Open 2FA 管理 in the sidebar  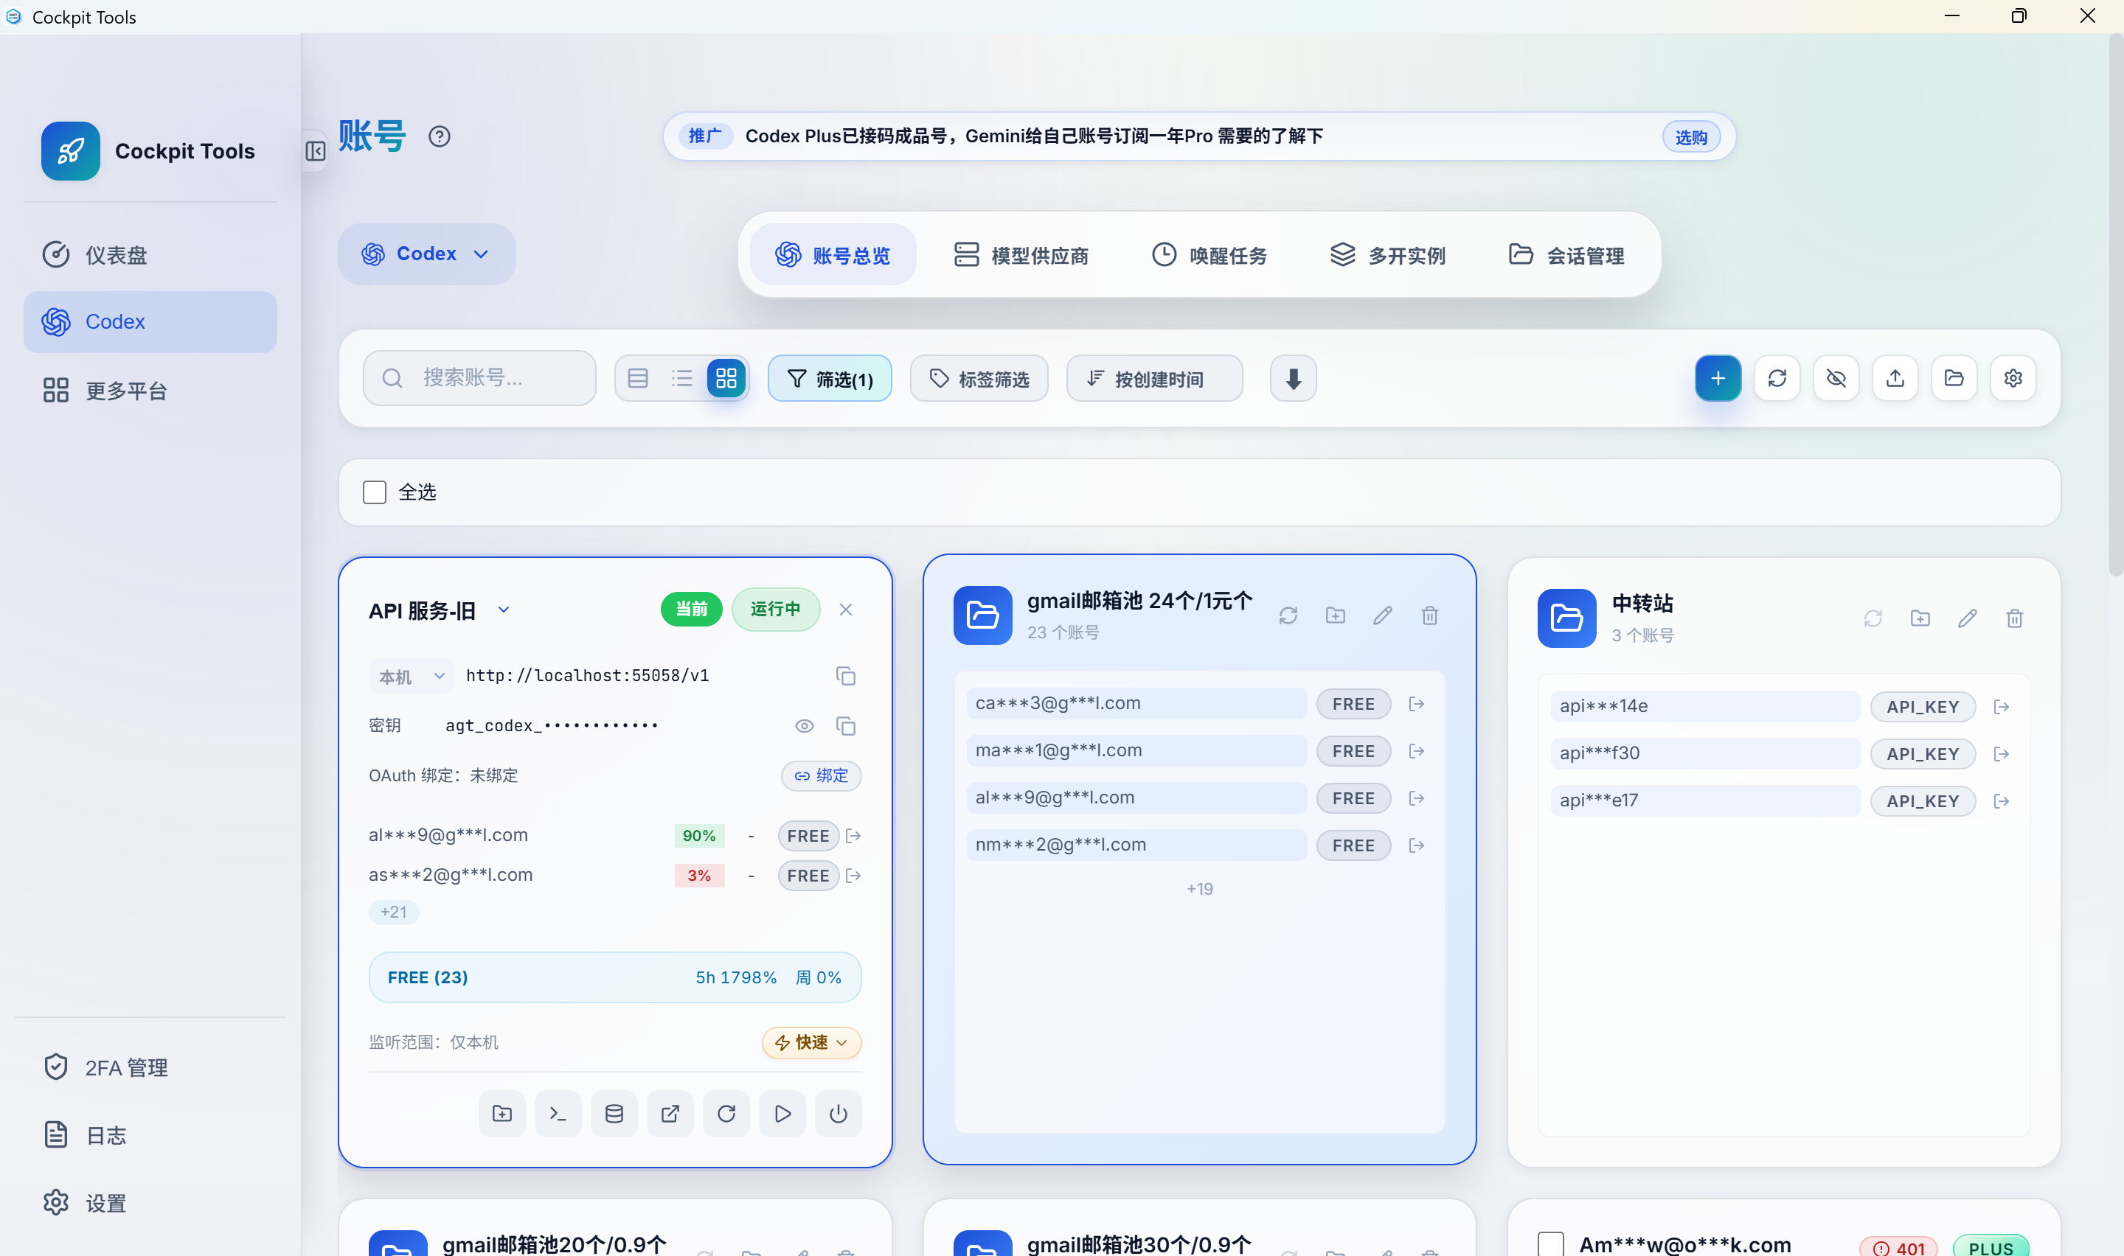click(x=150, y=1068)
